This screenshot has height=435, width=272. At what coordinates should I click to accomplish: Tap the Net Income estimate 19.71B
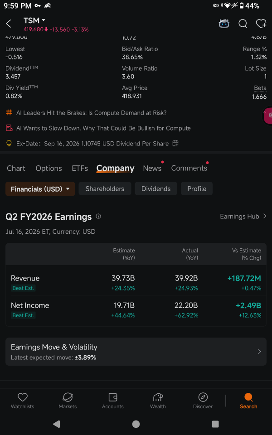click(124, 305)
